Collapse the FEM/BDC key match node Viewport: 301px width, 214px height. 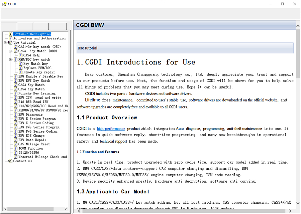(x=10, y=59)
